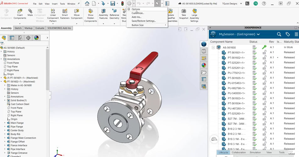Select Options in the dropdown menu
The height and width of the screenshot is (157, 299).
[136, 9]
